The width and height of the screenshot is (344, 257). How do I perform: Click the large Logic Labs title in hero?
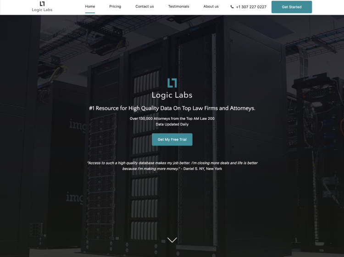coord(172,95)
